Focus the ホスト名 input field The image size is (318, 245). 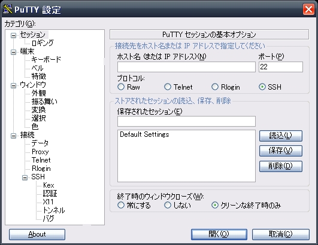click(x=186, y=67)
